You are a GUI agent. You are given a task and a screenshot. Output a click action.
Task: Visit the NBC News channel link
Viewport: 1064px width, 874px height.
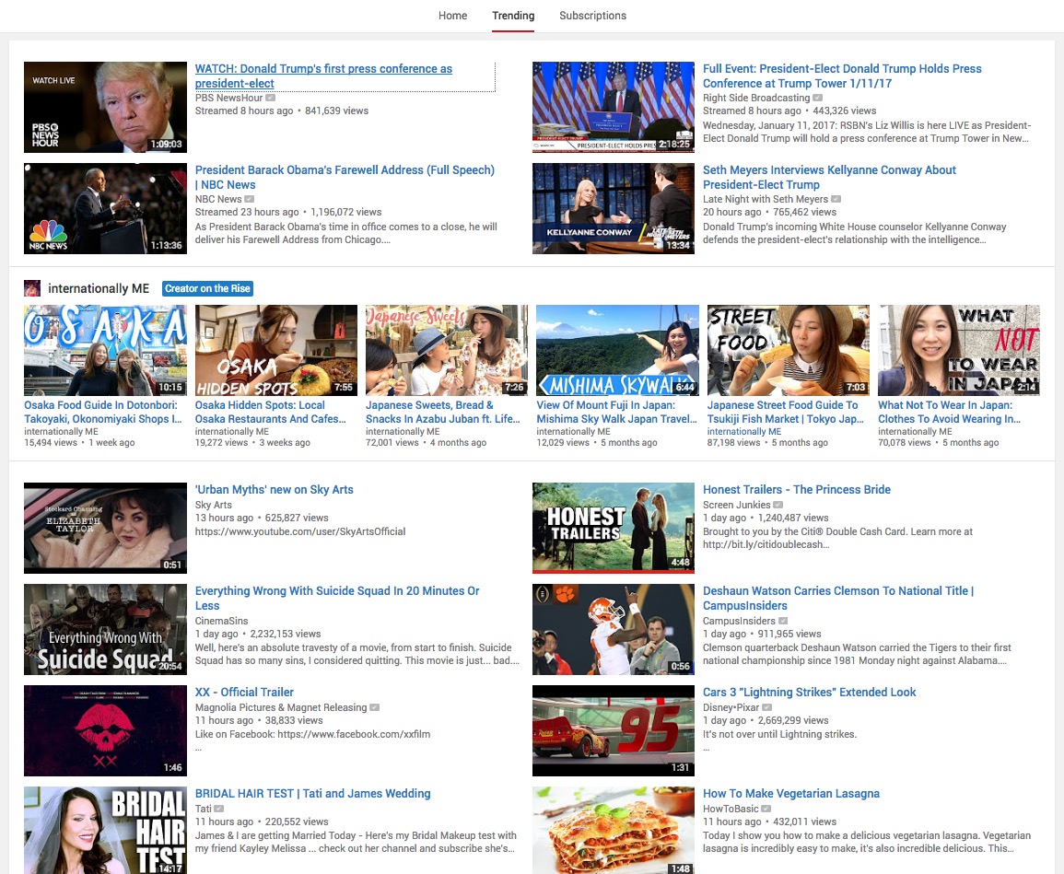coord(218,199)
